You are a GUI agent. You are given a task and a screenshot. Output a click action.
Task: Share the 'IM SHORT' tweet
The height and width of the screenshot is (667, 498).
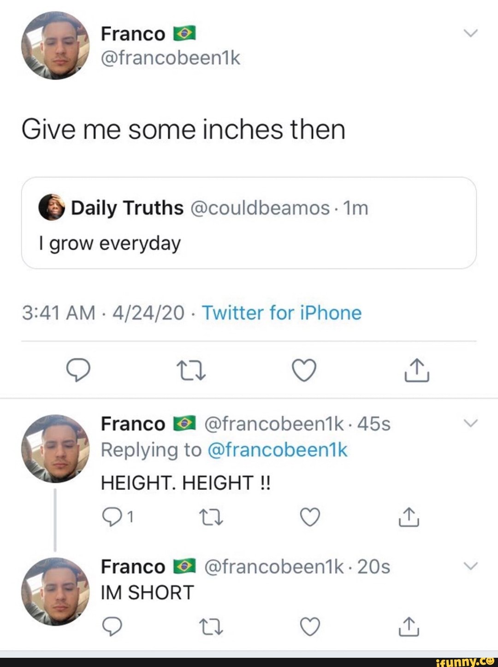(x=409, y=626)
